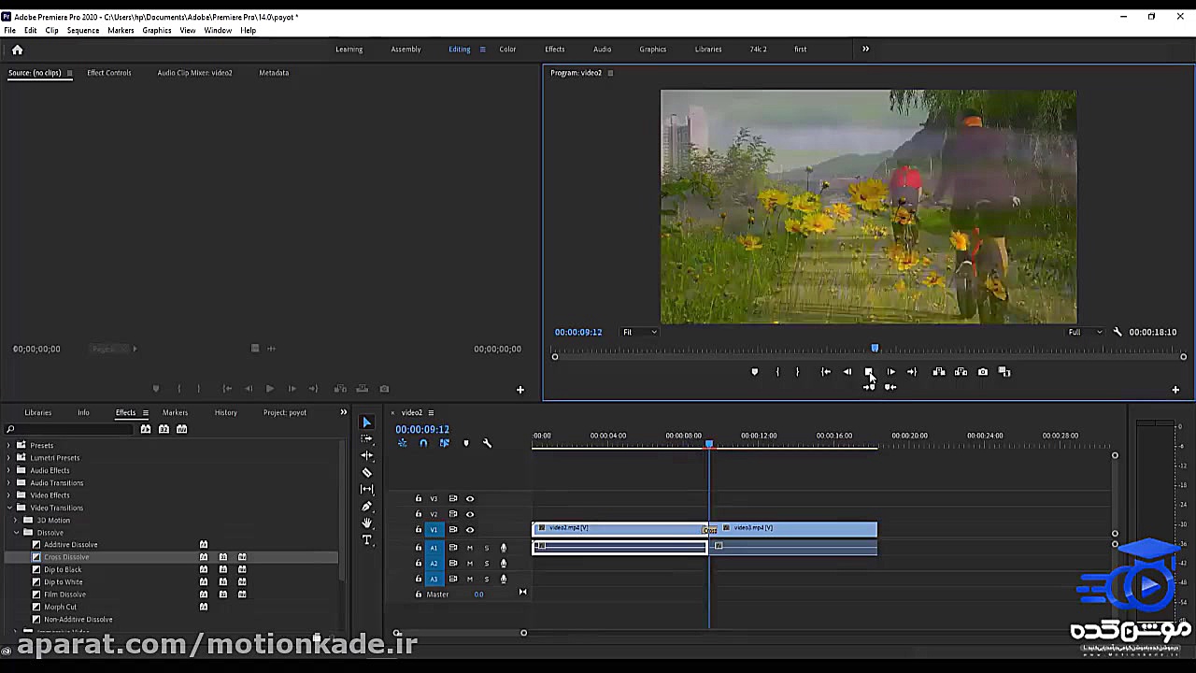
Task: Select the Type tool
Action: (366, 540)
